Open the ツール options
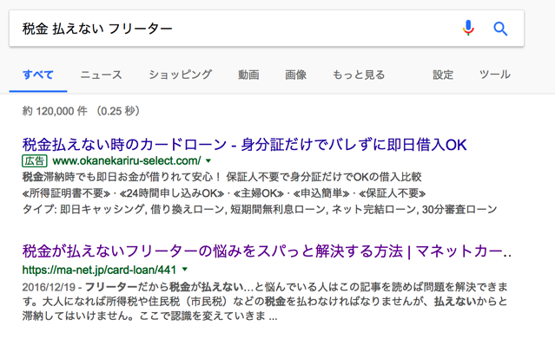 coord(495,75)
